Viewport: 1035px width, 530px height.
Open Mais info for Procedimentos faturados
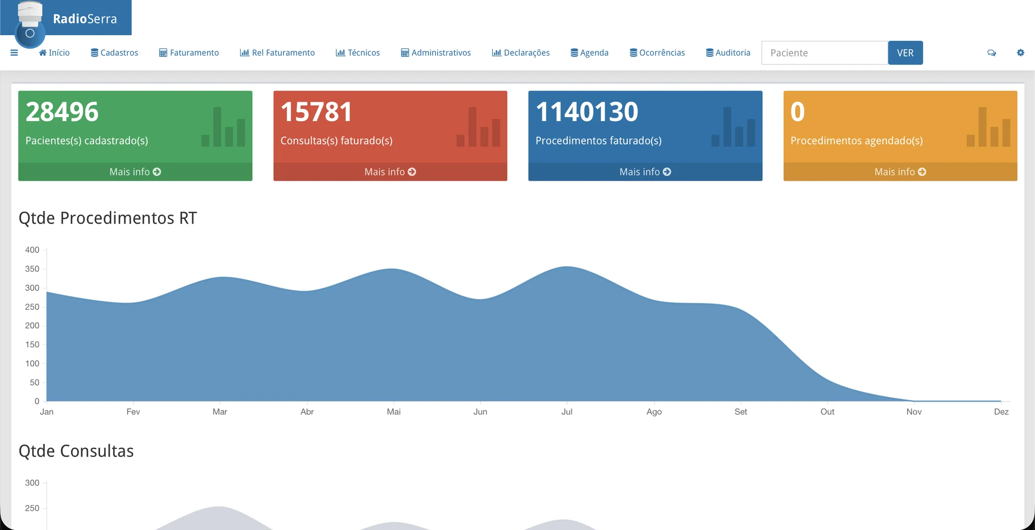coord(645,172)
